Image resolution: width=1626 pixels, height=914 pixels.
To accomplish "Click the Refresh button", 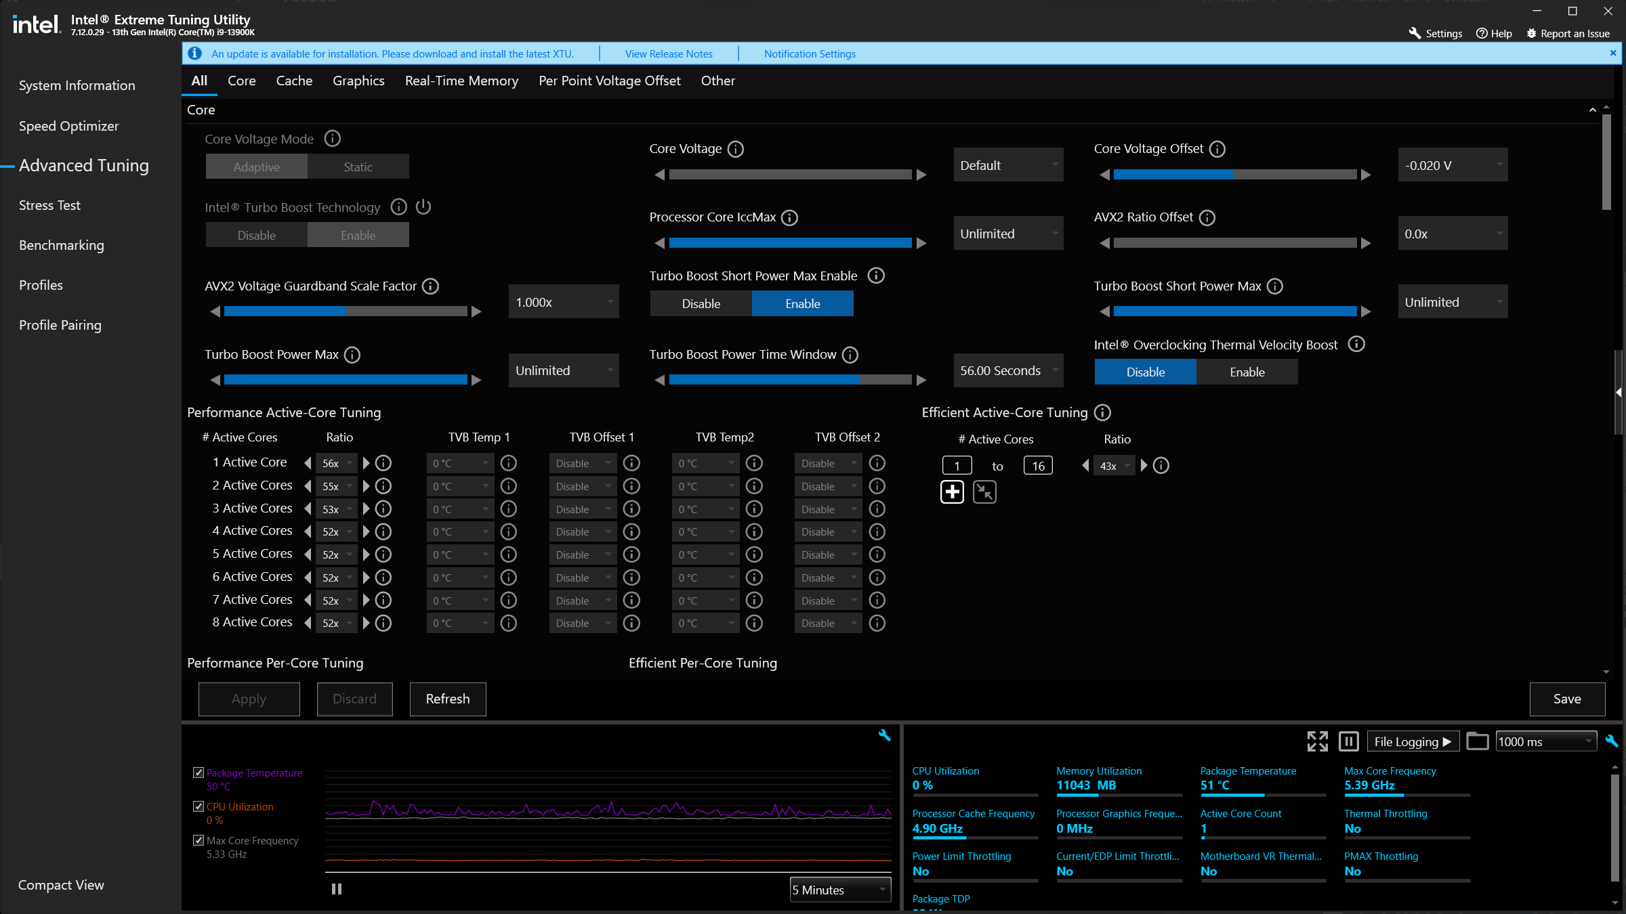I will (448, 699).
